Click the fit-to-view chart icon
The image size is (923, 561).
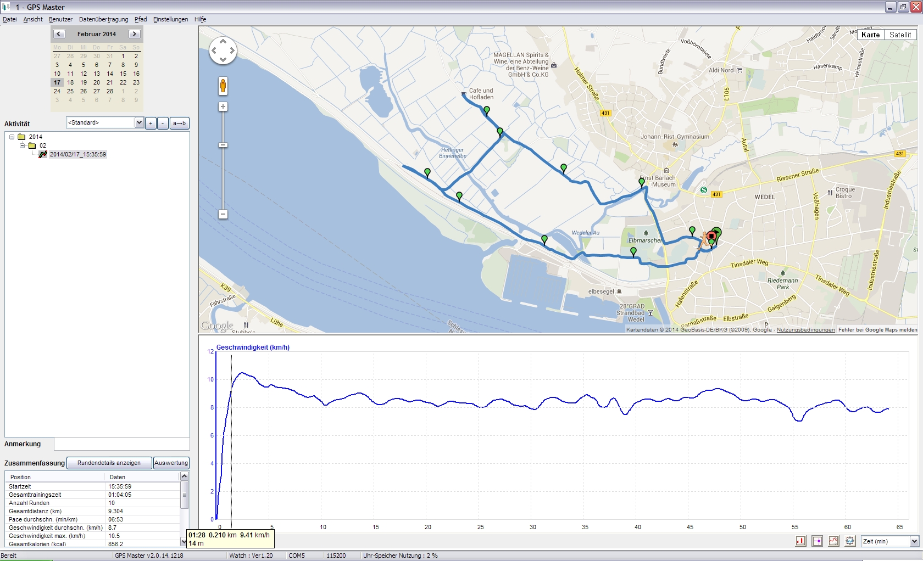[x=850, y=541]
